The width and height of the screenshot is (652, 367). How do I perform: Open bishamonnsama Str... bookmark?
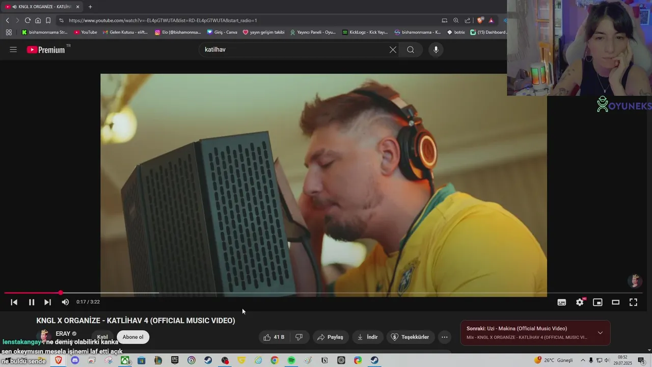pos(44,32)
